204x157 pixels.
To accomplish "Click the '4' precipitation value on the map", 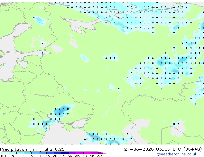I will pos(64,109).
